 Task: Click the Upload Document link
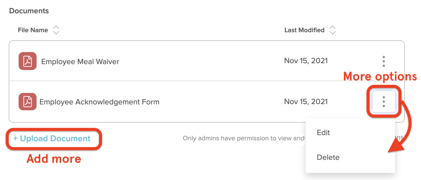point(52,138)
